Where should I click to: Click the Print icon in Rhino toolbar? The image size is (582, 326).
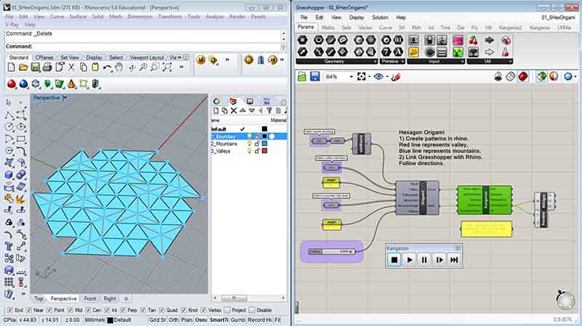[x=47, y=68]
